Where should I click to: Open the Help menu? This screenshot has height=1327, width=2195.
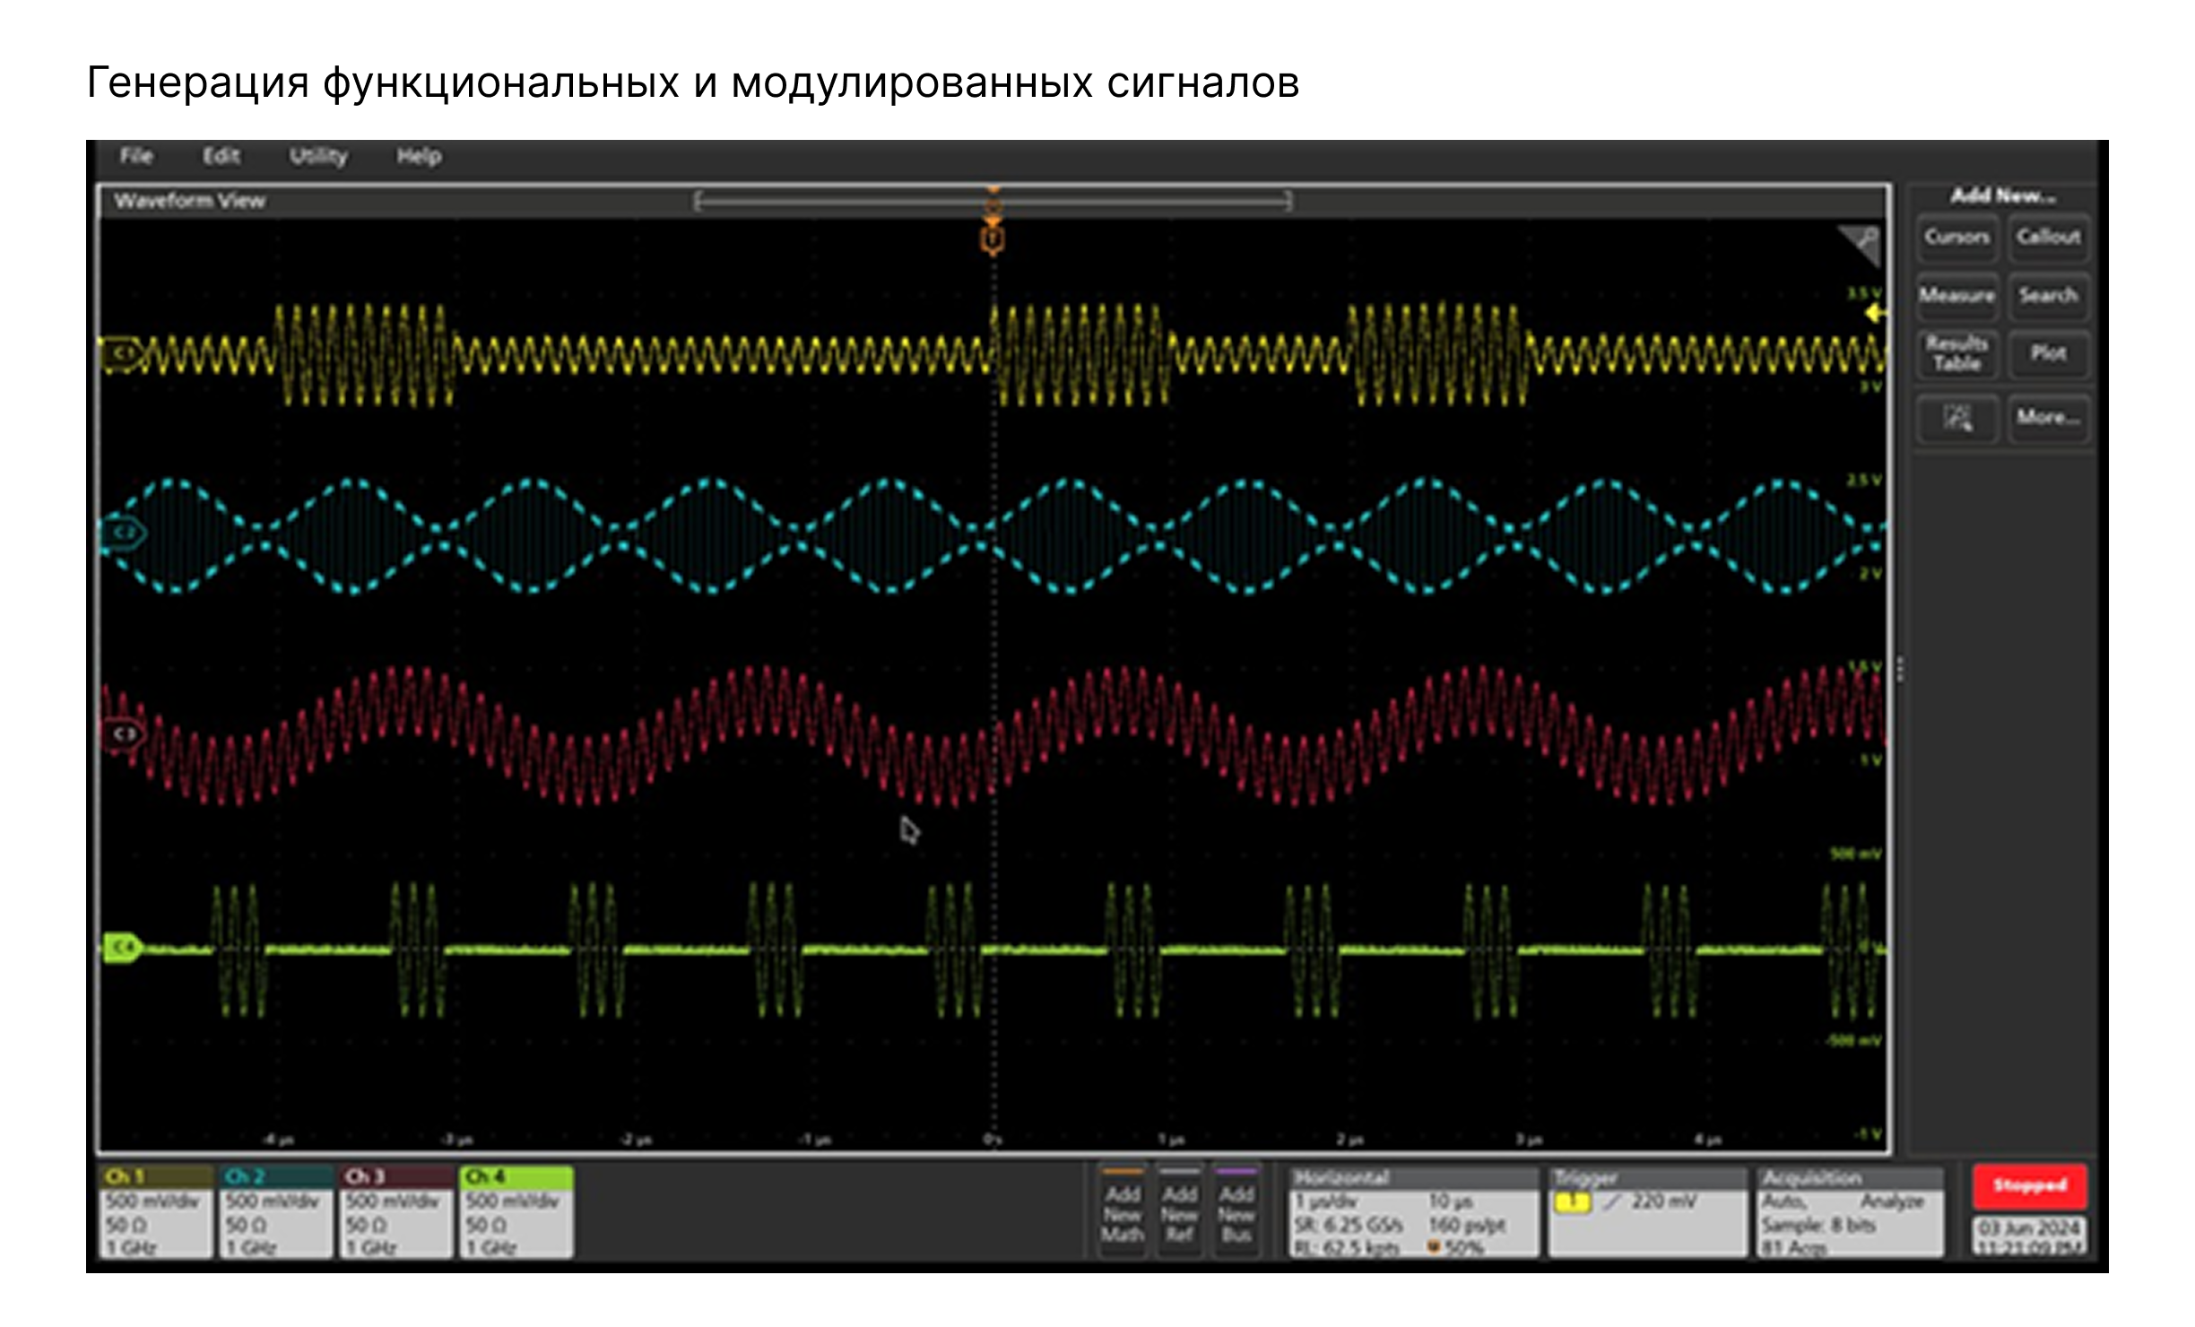tap(419, 156)
